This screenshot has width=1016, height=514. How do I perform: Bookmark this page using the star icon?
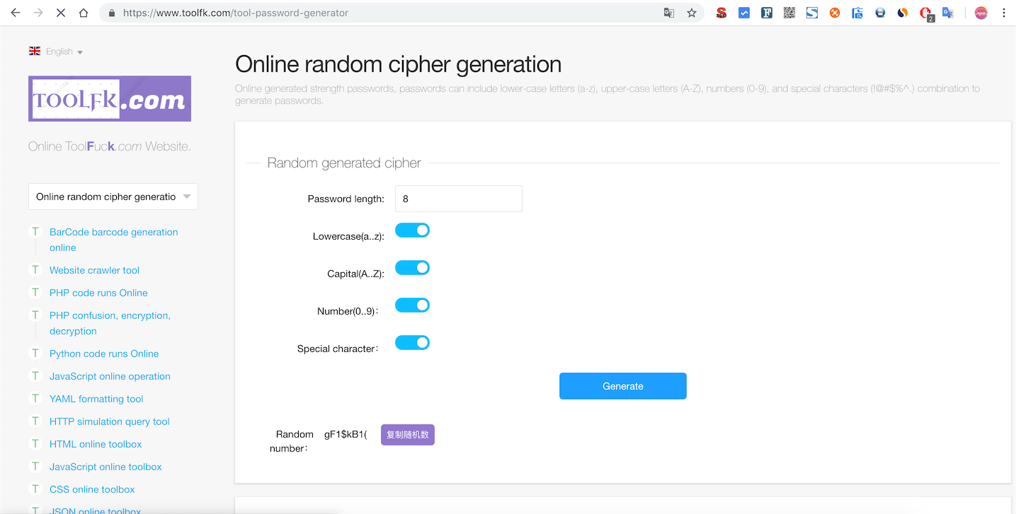(x=692, y=12)
